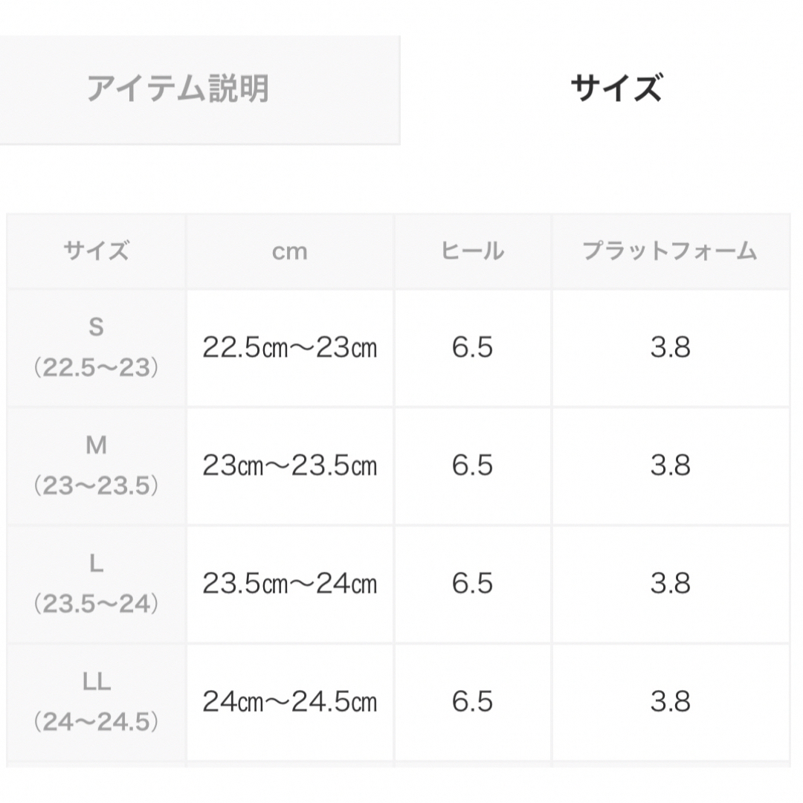Click the cm column header
The height and width of the screenshot is (803, 803).
click(x=291, y=251)
